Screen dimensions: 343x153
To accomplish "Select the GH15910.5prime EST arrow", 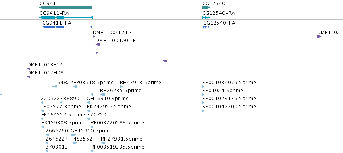I will click(x=73, y=135).
